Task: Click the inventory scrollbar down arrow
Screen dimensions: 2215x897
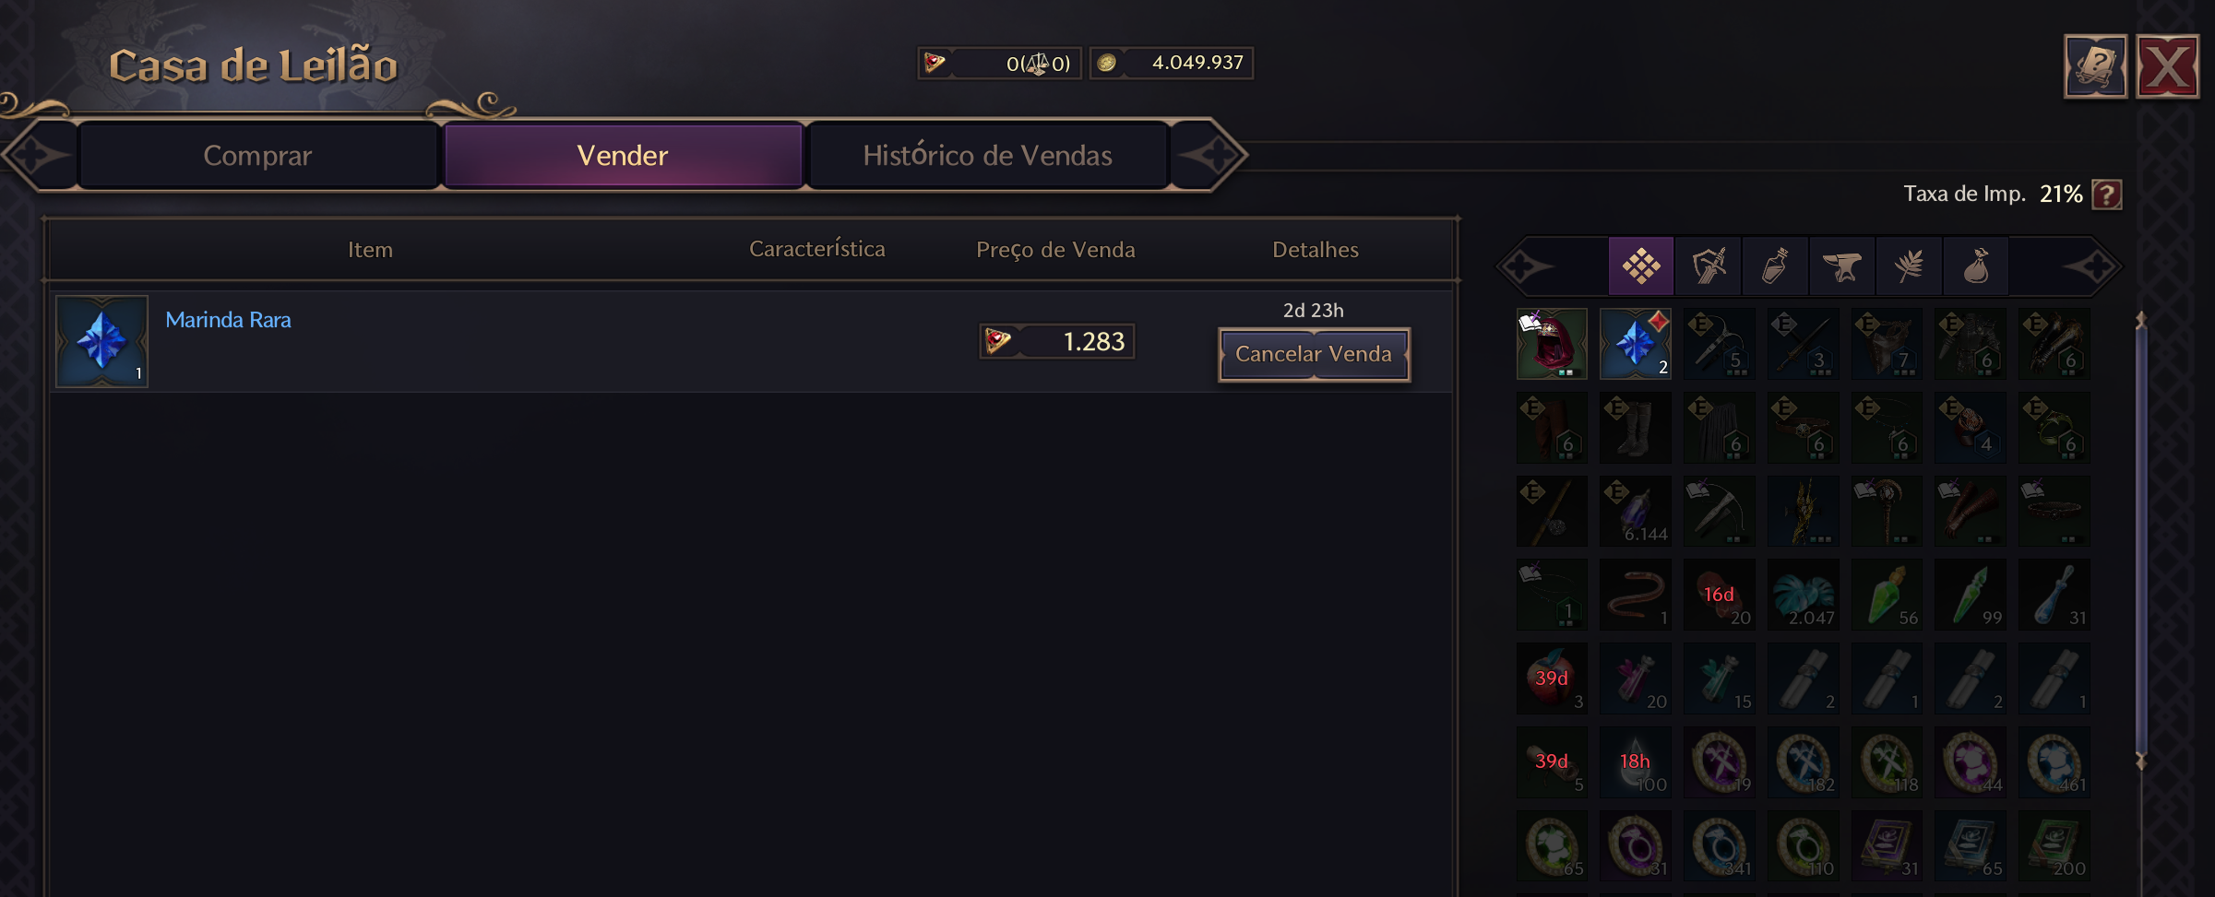Action: (2141, 761)
